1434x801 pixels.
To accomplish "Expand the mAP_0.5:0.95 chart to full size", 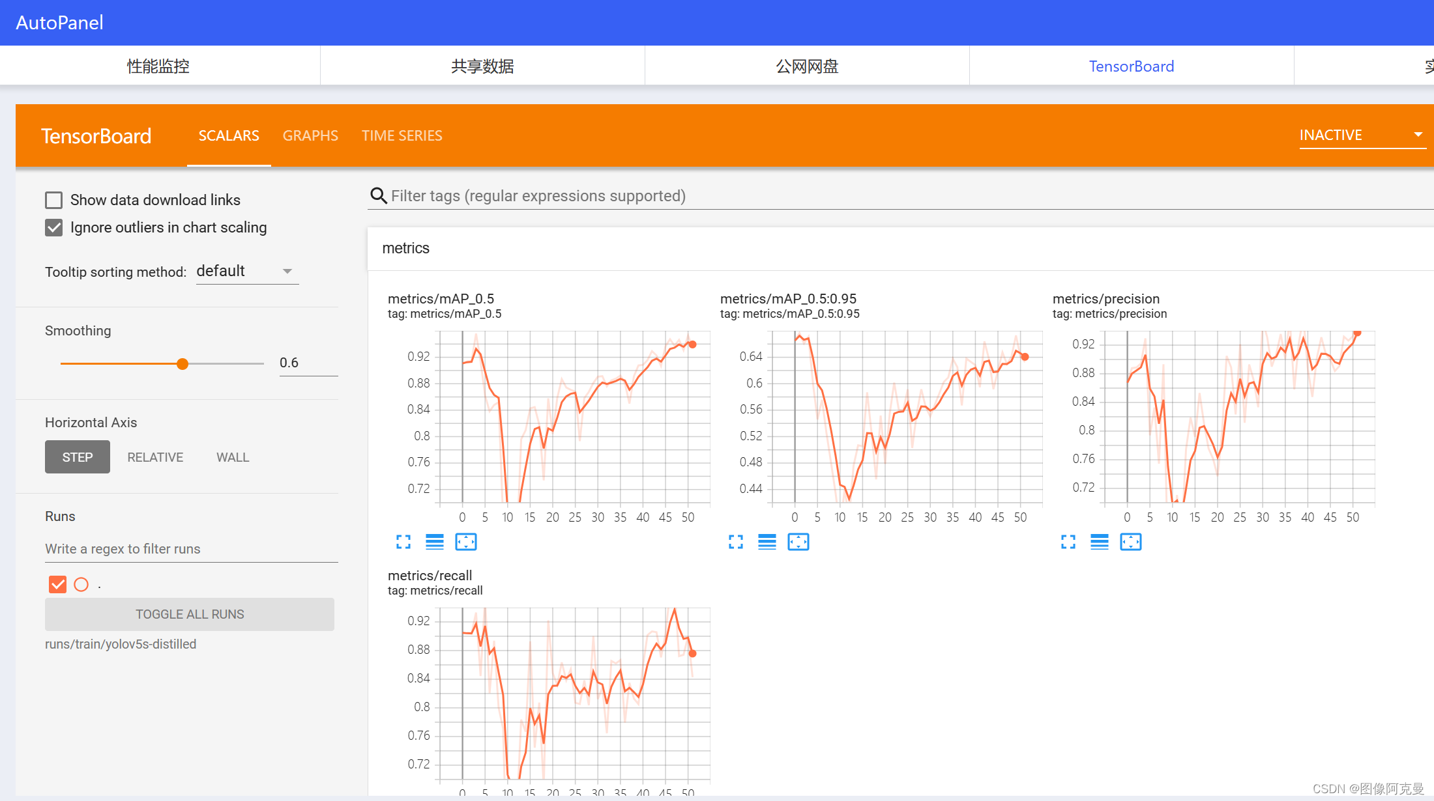I will [736, 542].
